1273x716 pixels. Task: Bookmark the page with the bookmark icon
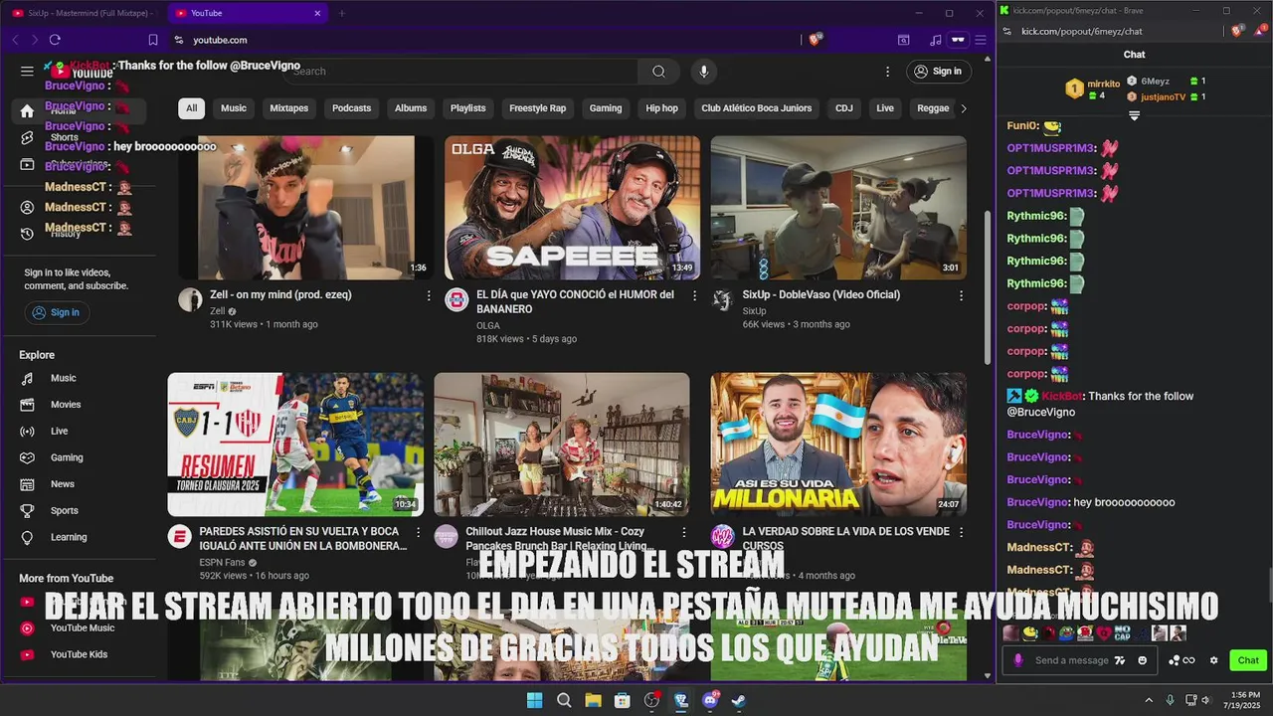[153, 40]
